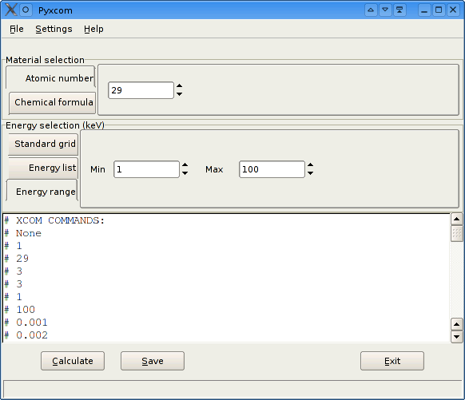
Task: Open the Help menu
Action: pyautogui.click(x=93, y=29)
